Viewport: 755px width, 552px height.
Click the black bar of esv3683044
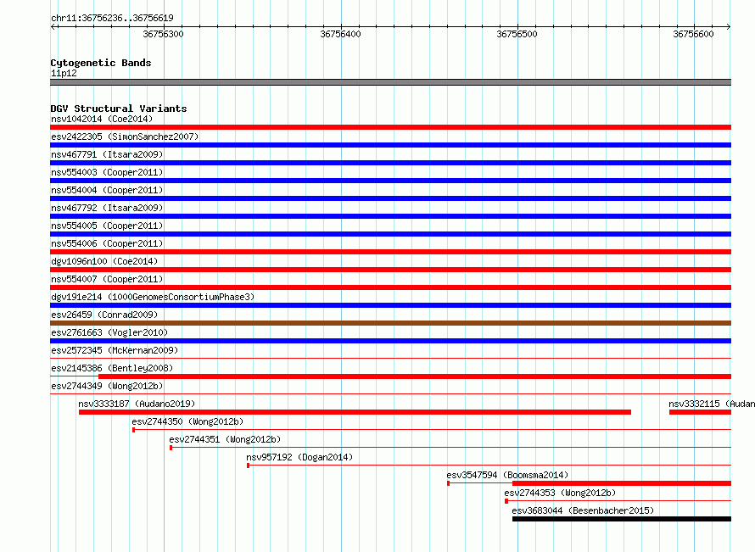pos(622,519)
